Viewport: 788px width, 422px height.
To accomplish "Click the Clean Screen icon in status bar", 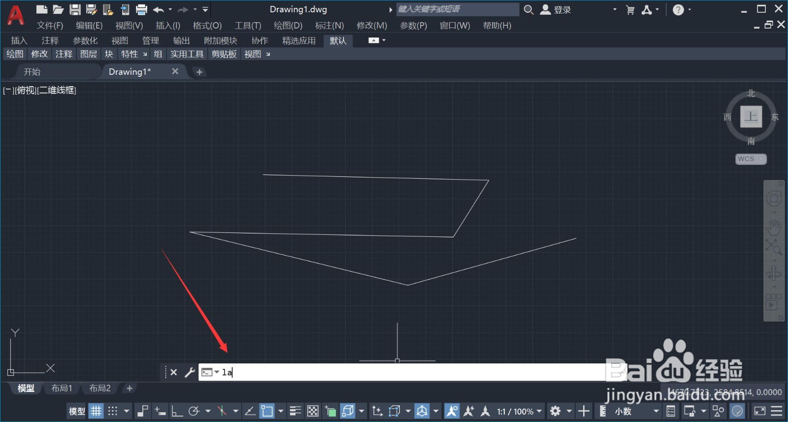I will [760, 411].
